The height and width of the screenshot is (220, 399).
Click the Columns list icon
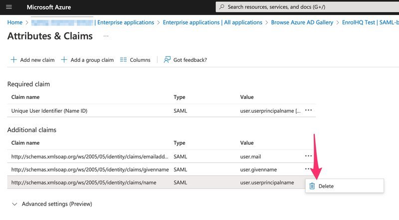123,60
